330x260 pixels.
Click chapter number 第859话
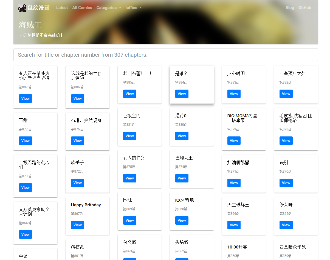(x=286, y=256)
